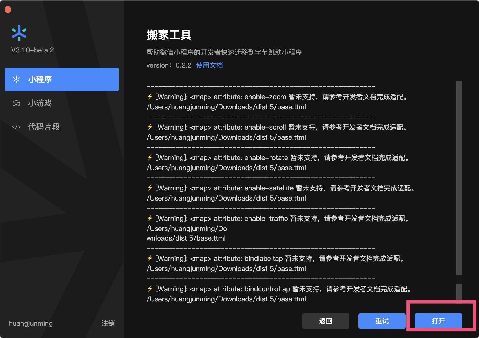Click the red window close button
479x338 pixels.
coord(8,10)
